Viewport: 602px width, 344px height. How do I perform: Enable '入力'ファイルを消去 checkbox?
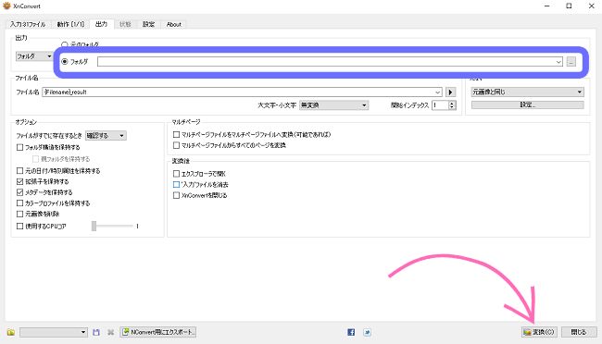pos(176,184)
